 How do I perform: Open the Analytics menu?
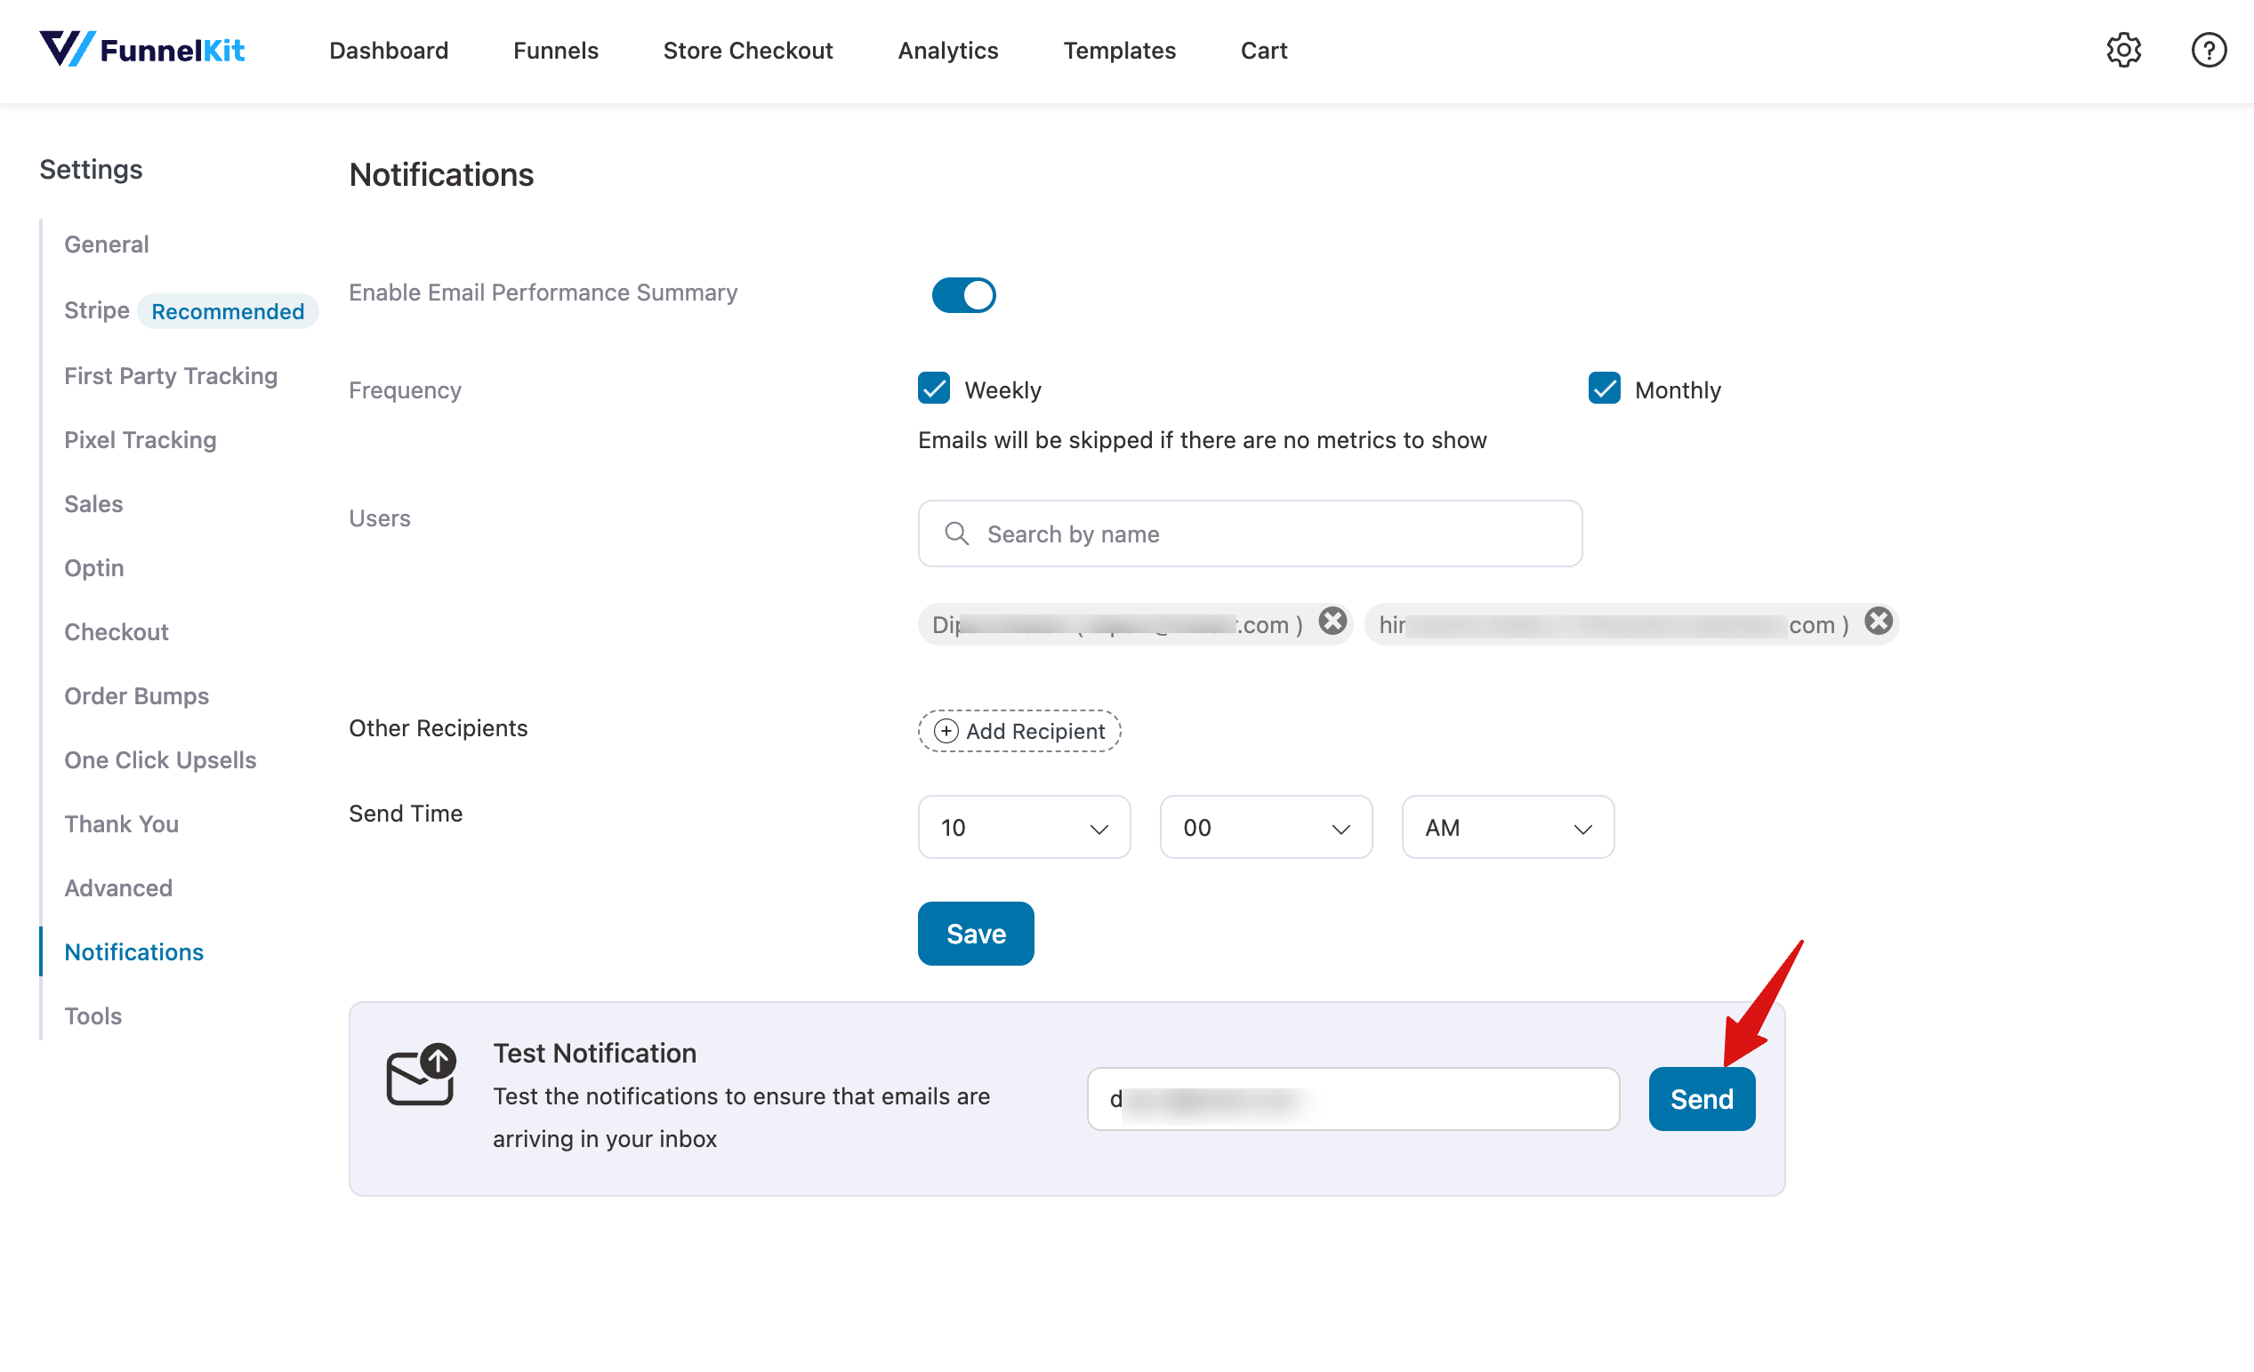click(947, 51)
